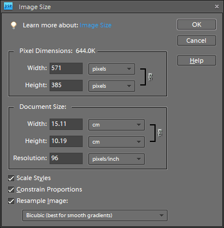Select the Resolution field showing 96
The height and width of the screenshot is (228, 224).
coord(66,158)
